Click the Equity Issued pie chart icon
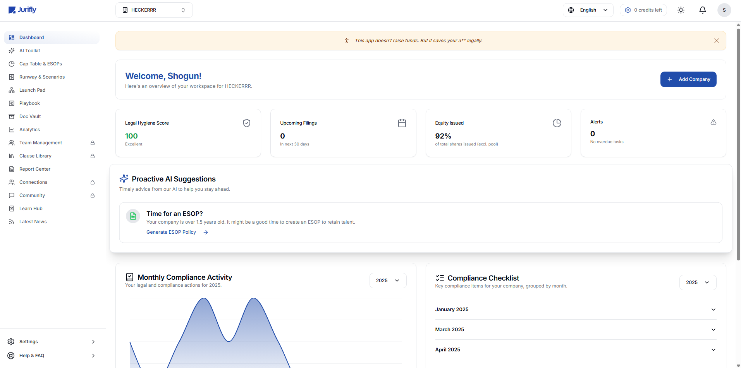The width and height of the screenshot is (741, 368). [x=557, y=123]
